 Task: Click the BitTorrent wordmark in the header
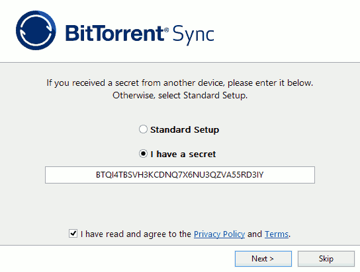(x=114, y=33)
